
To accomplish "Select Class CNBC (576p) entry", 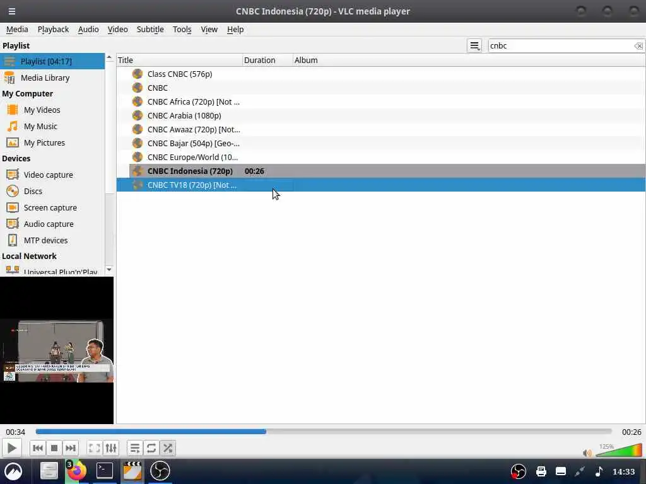I will pos(380,74).
